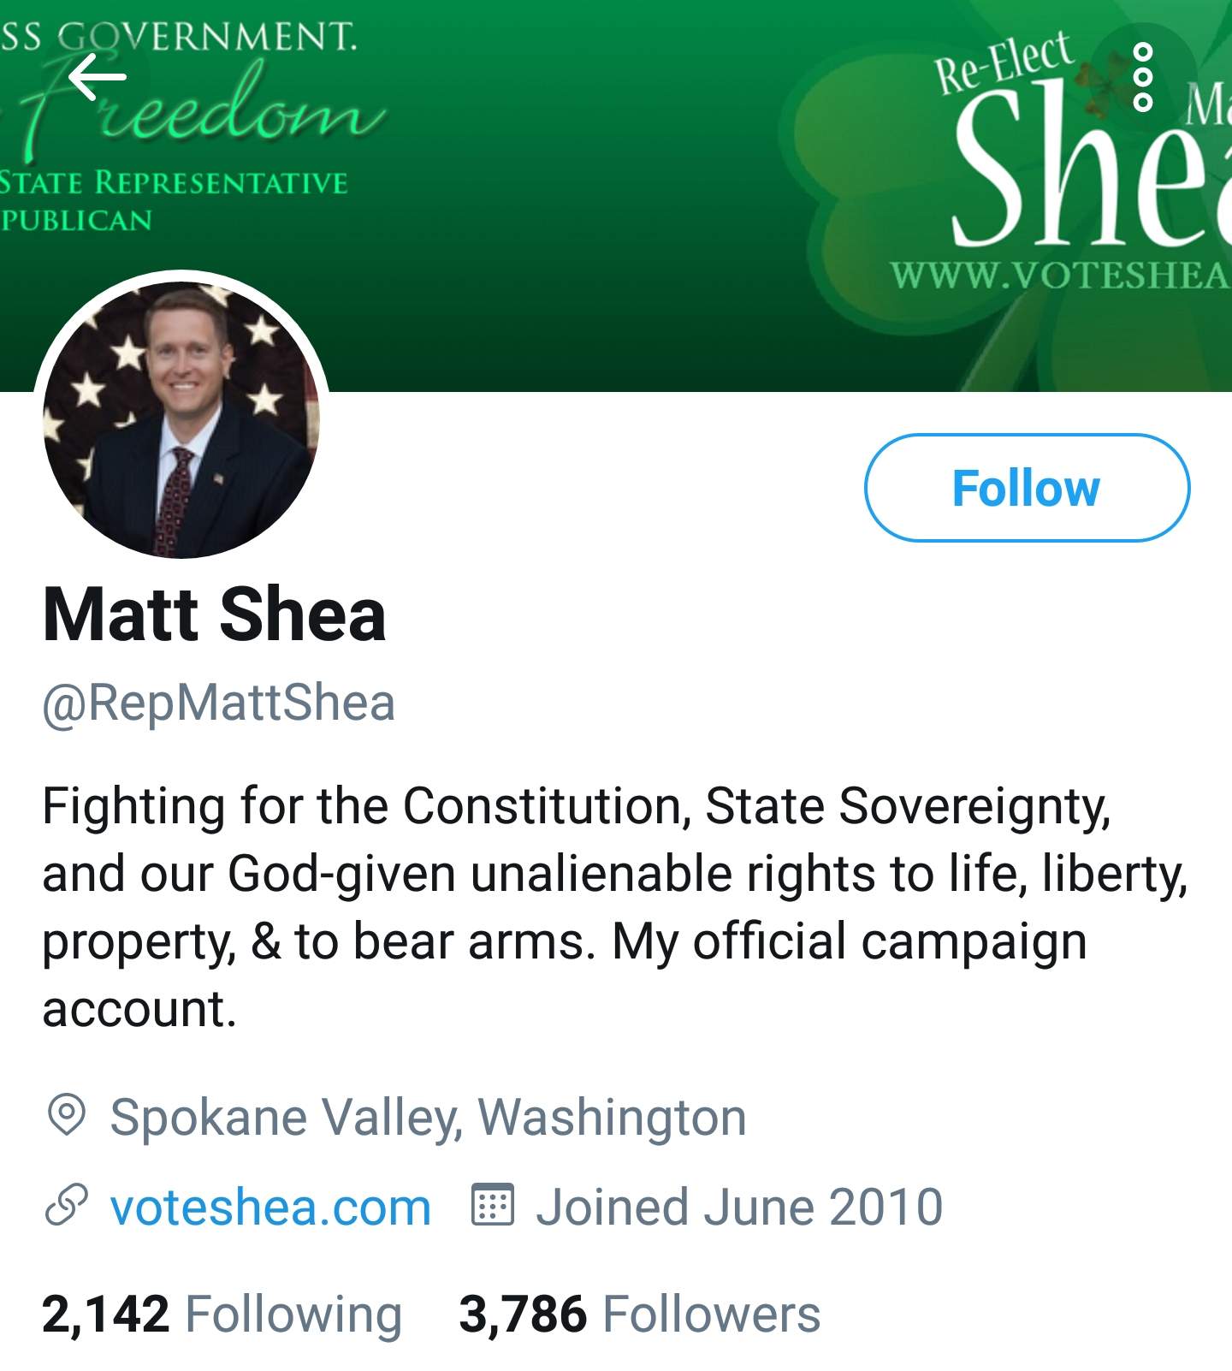Screen dimensions: 1232x1371
Task: Click the calendar icon beside Joined
Action: coord(493,1206)
